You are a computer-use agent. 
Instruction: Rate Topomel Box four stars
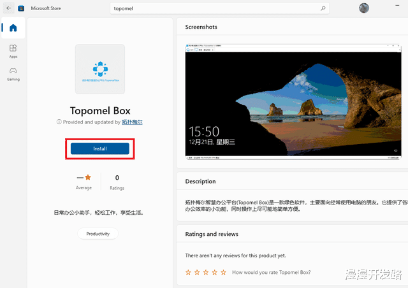point(215,273)
